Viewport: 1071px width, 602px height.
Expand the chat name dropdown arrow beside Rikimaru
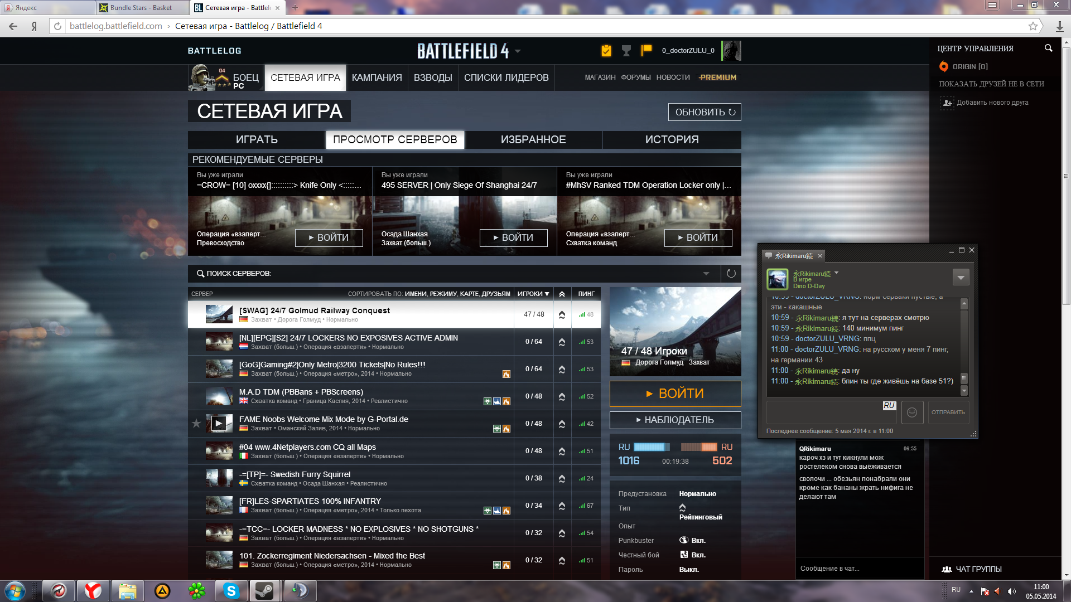[x=836, y=273]
